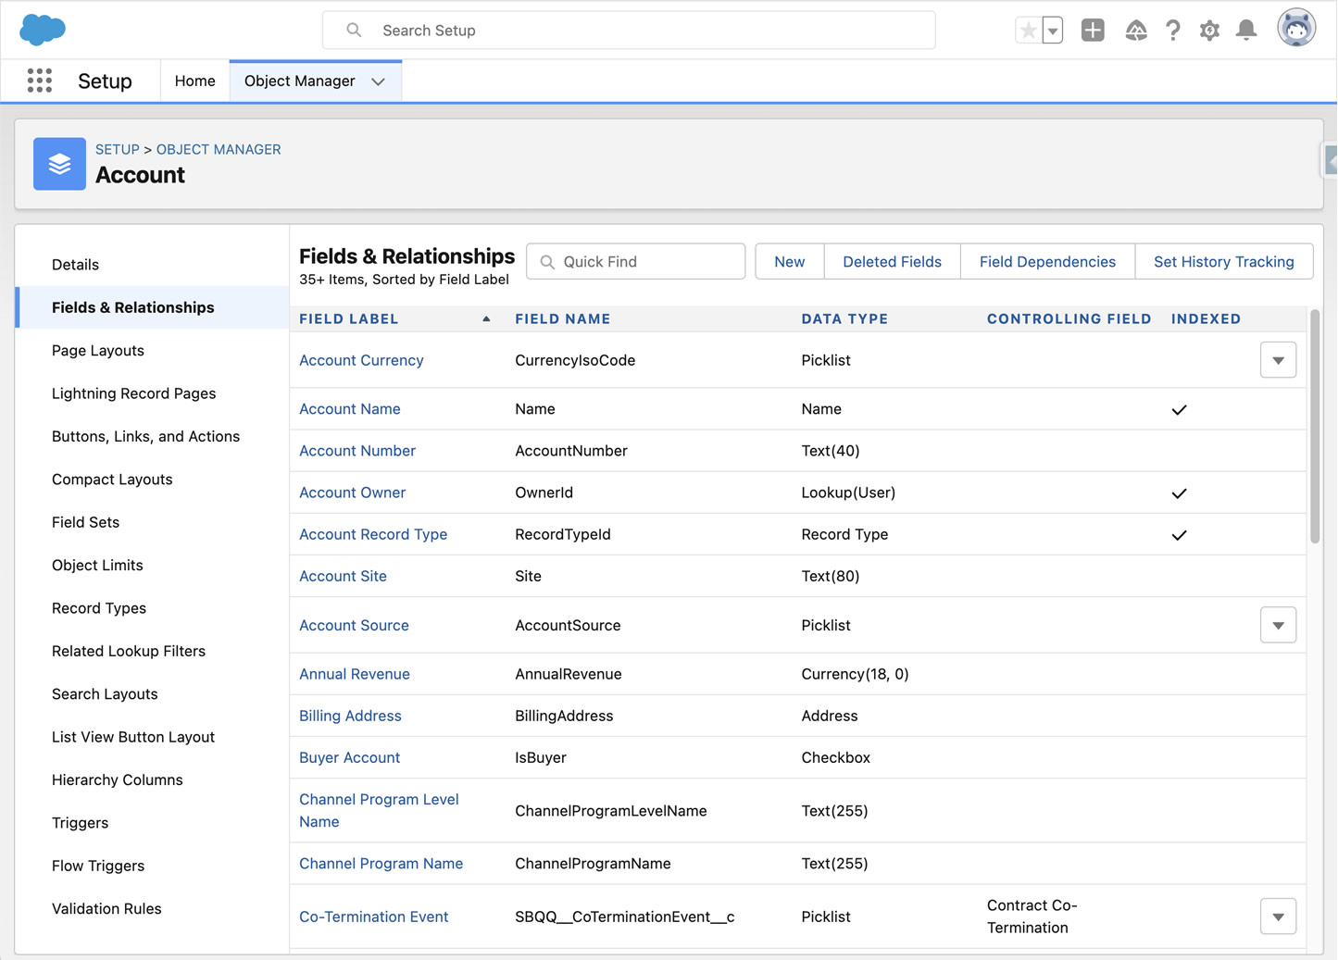Switch to the Home tab

[x=194, y=81]
